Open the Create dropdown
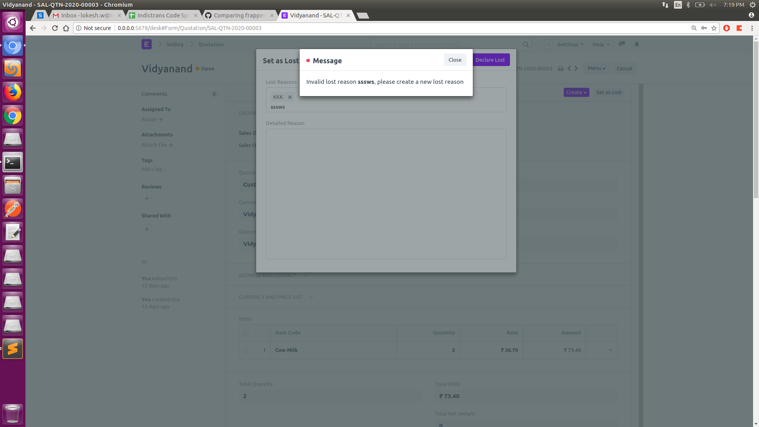 pos(576,92)
